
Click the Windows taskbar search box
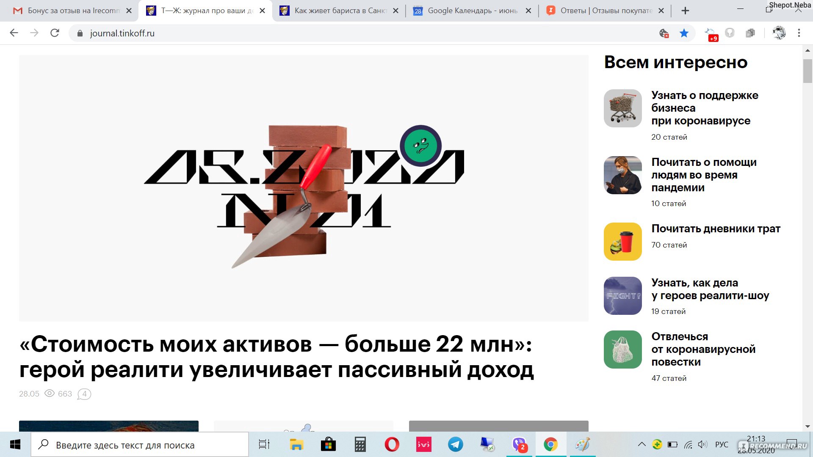click(x=140, y=445)
